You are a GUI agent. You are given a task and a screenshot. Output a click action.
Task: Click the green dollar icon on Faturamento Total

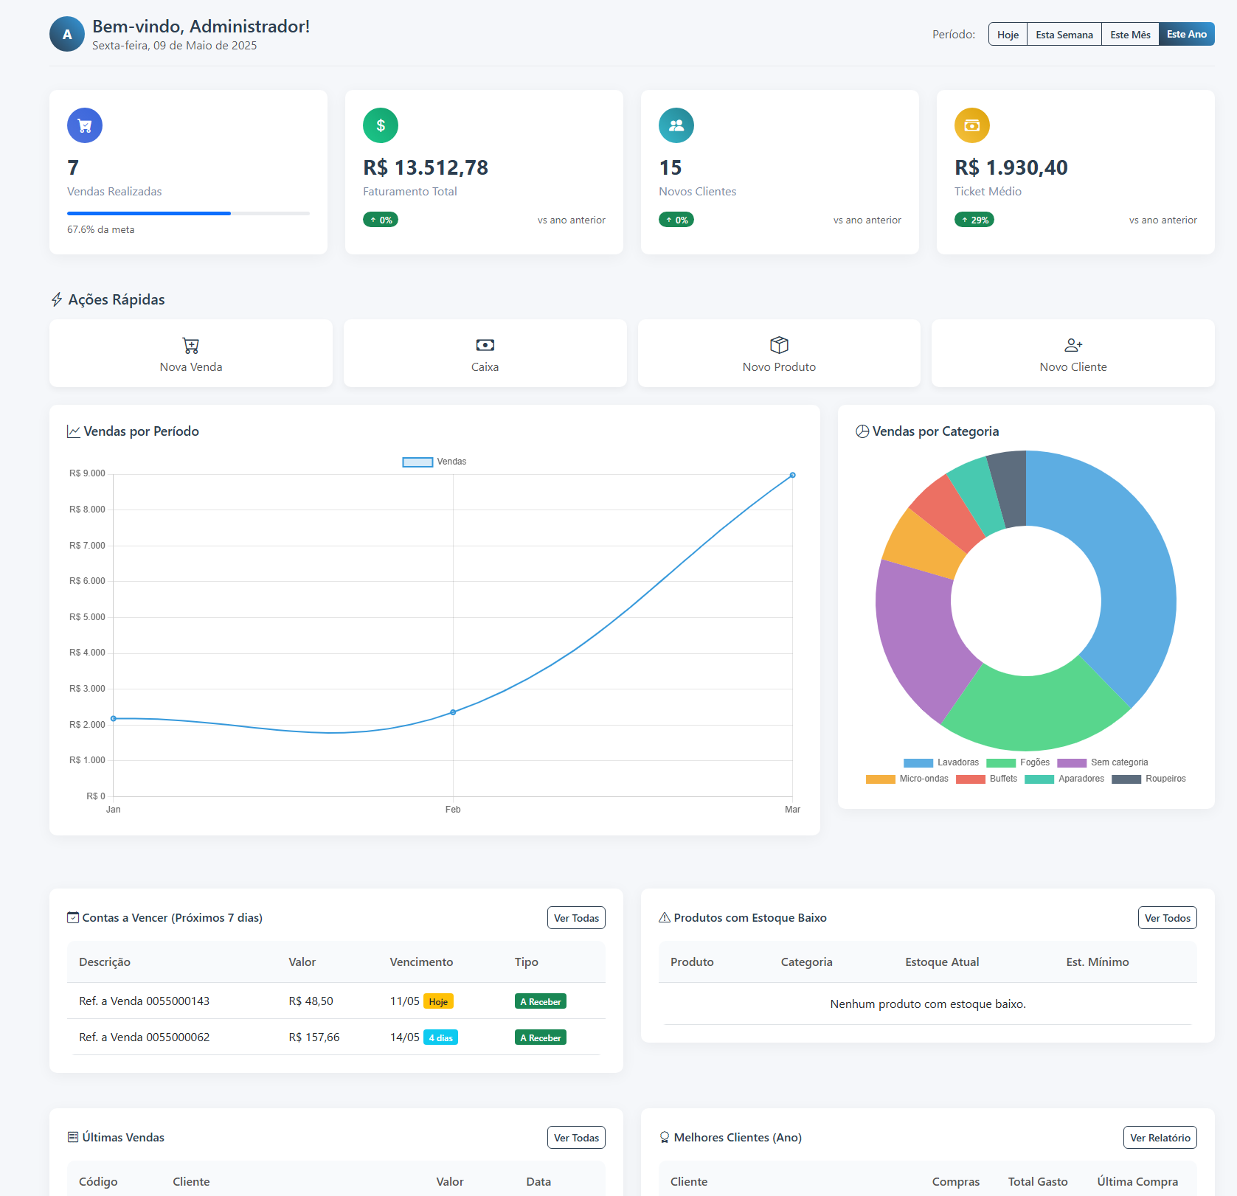click(x=380, y=125)
